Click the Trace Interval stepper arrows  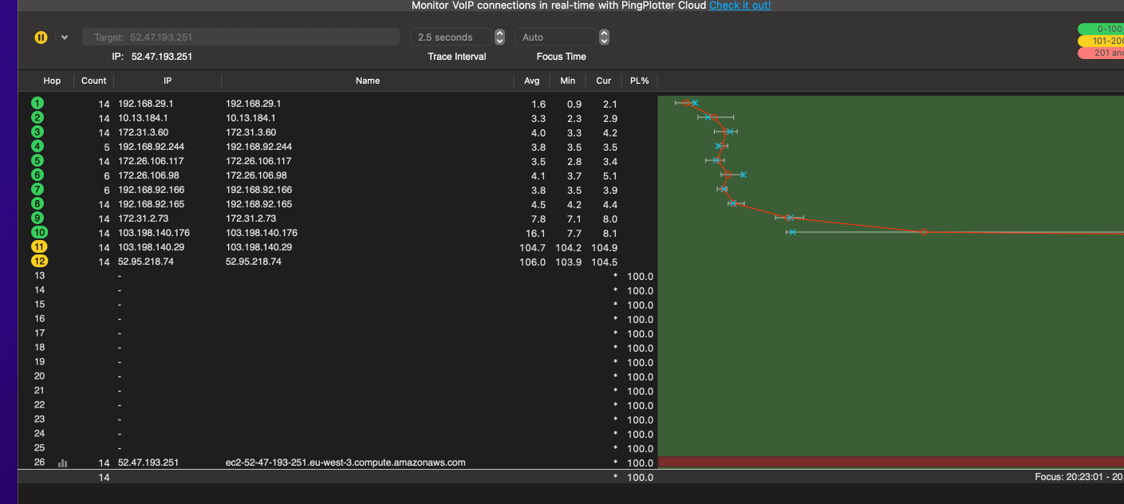point(499,37)
